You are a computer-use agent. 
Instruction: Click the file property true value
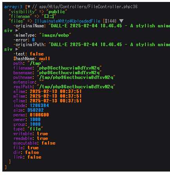(33, 148)
